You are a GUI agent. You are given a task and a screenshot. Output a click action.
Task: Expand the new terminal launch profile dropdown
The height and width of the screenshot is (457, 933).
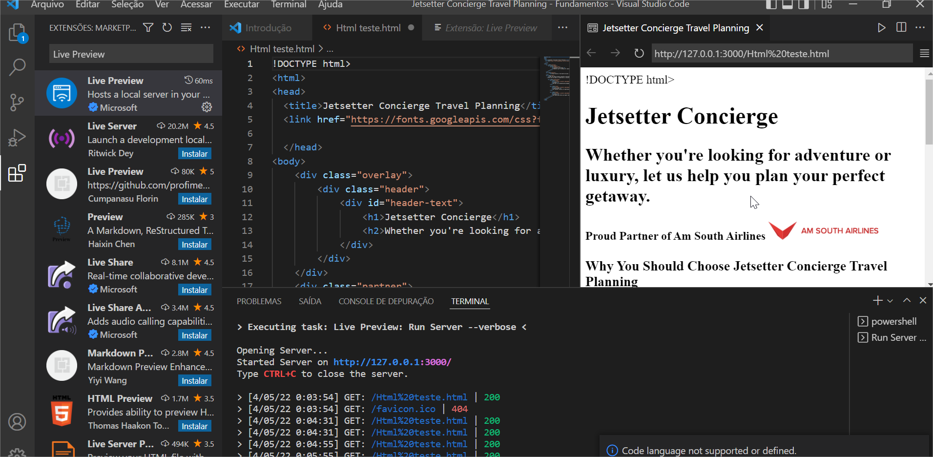coord(890,301)
